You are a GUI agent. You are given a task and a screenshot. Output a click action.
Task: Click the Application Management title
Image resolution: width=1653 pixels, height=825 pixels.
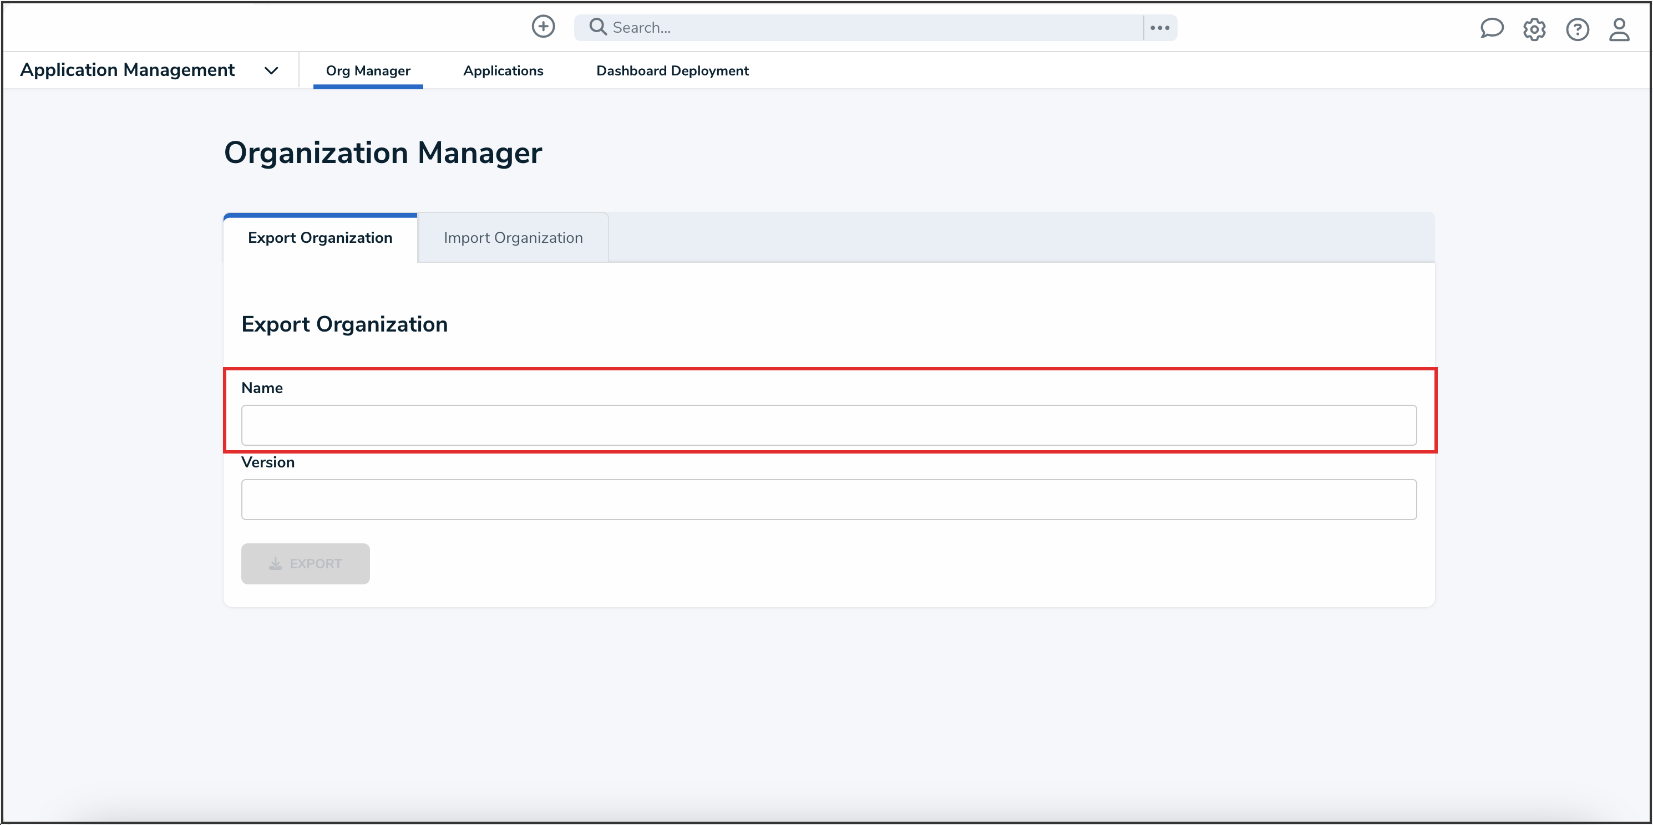(x=127, y=69)
